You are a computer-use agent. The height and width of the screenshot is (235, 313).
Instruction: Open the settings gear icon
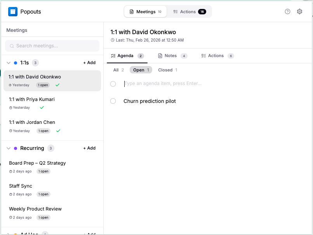[299, 12]
